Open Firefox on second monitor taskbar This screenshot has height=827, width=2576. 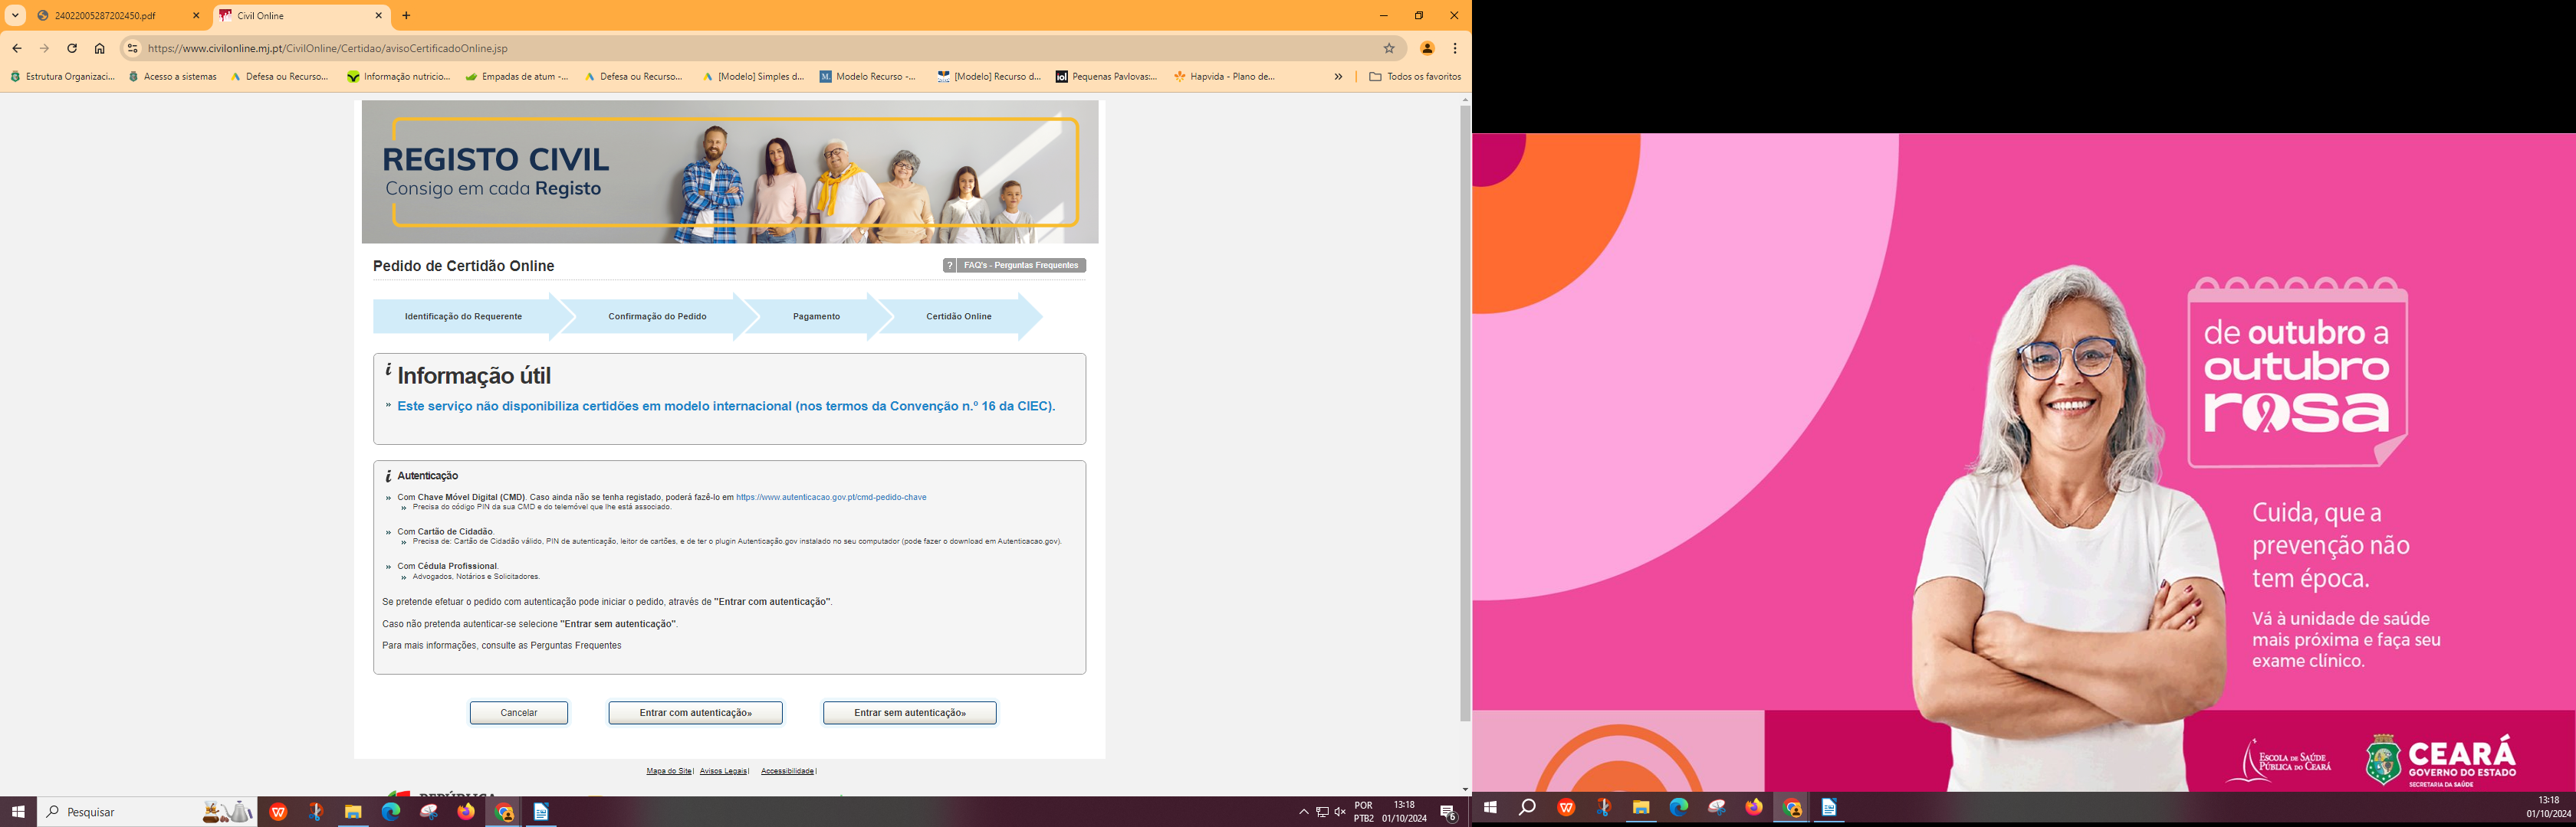coord(1754,807)
